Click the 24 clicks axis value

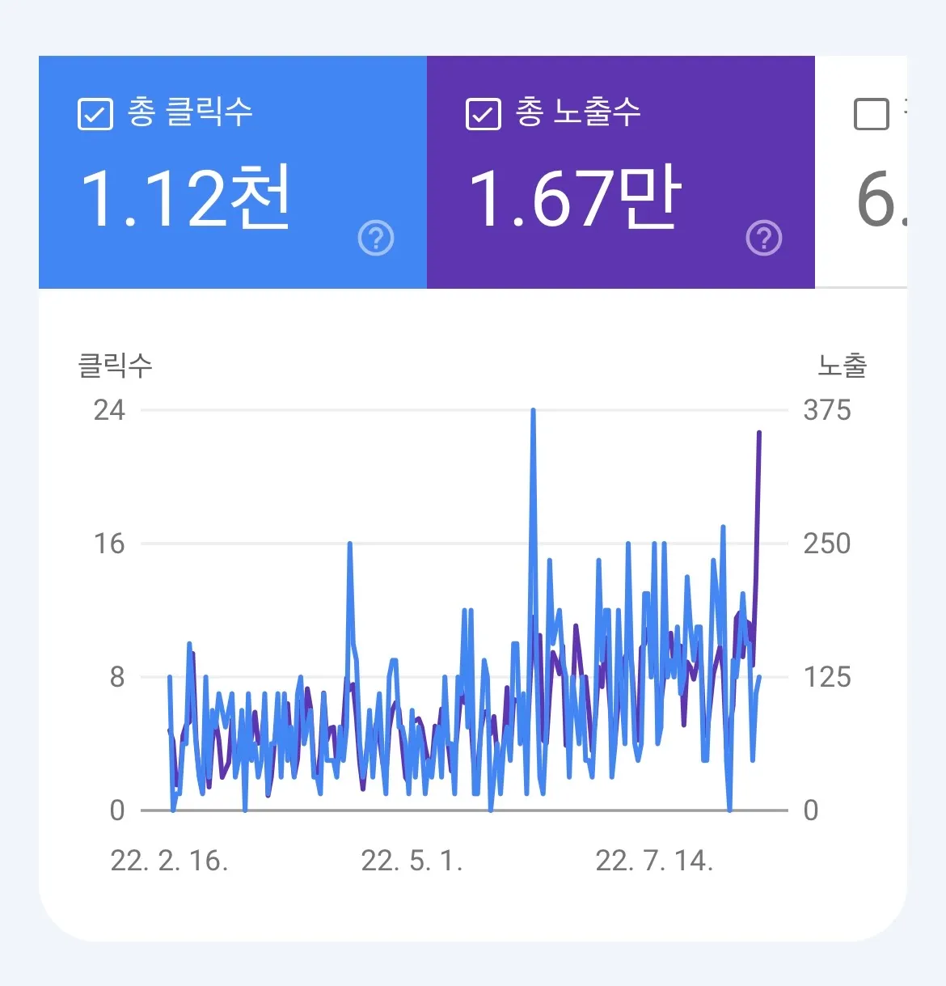pos(109,410)
